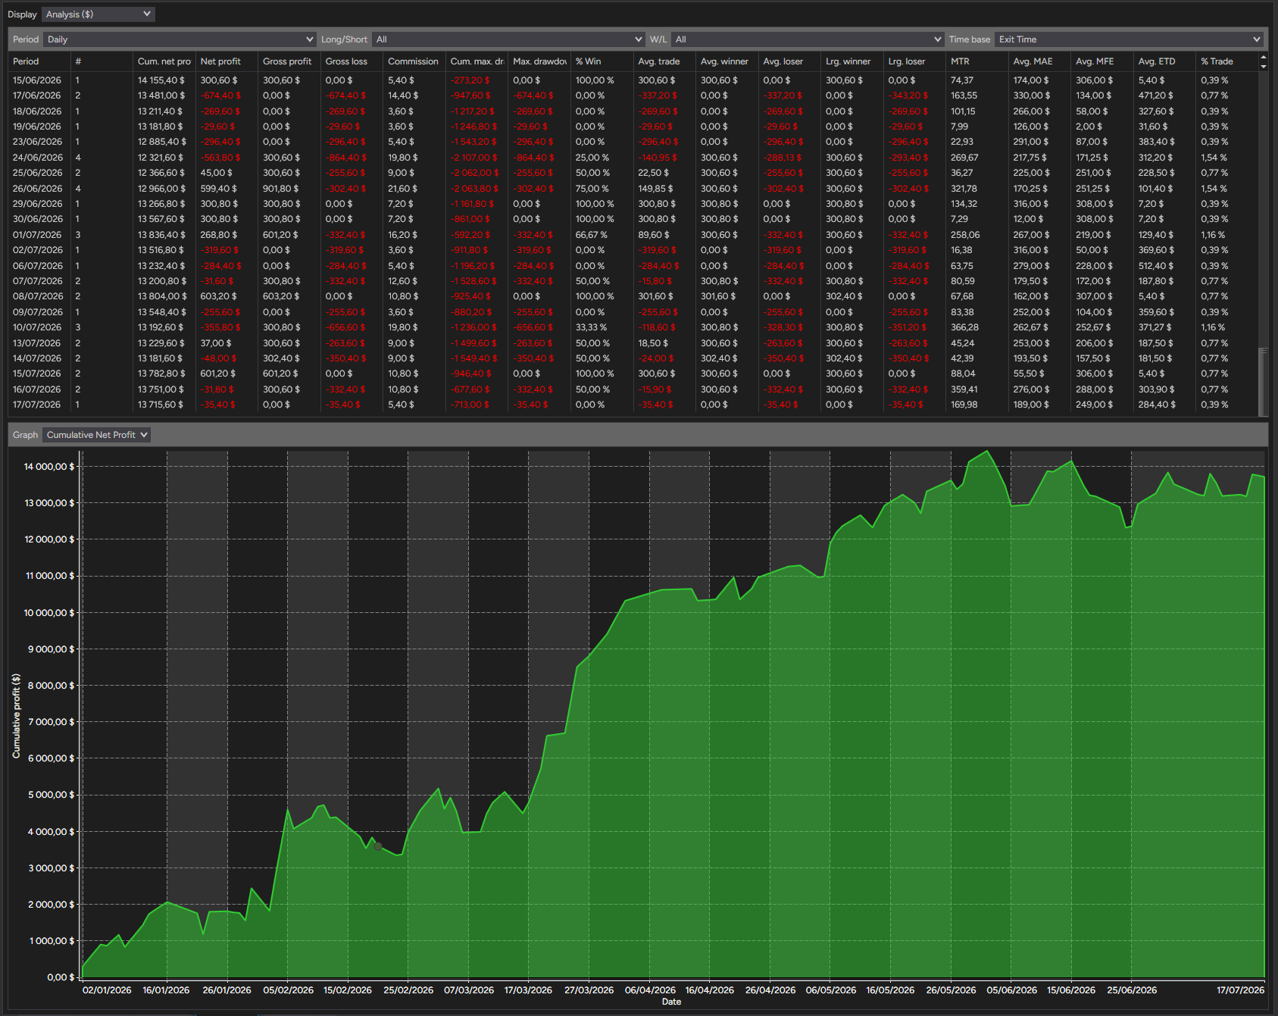Select the 18/06/2026 period row
This screenshot has width=1278, height=1016.
633,111
